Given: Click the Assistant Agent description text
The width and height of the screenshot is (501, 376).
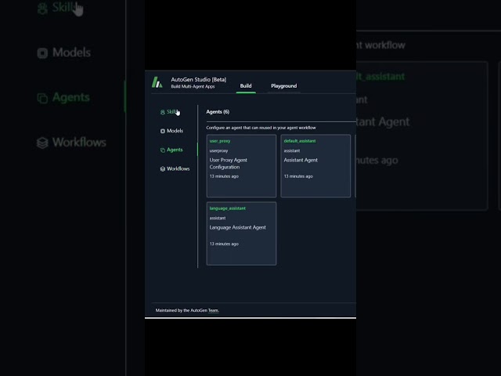Looking at the screenshot, I should 301,160.
